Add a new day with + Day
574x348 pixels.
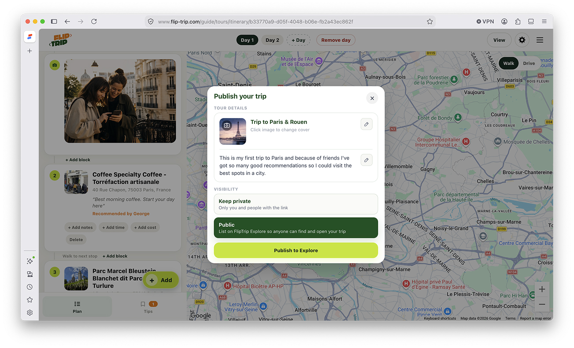299,40
